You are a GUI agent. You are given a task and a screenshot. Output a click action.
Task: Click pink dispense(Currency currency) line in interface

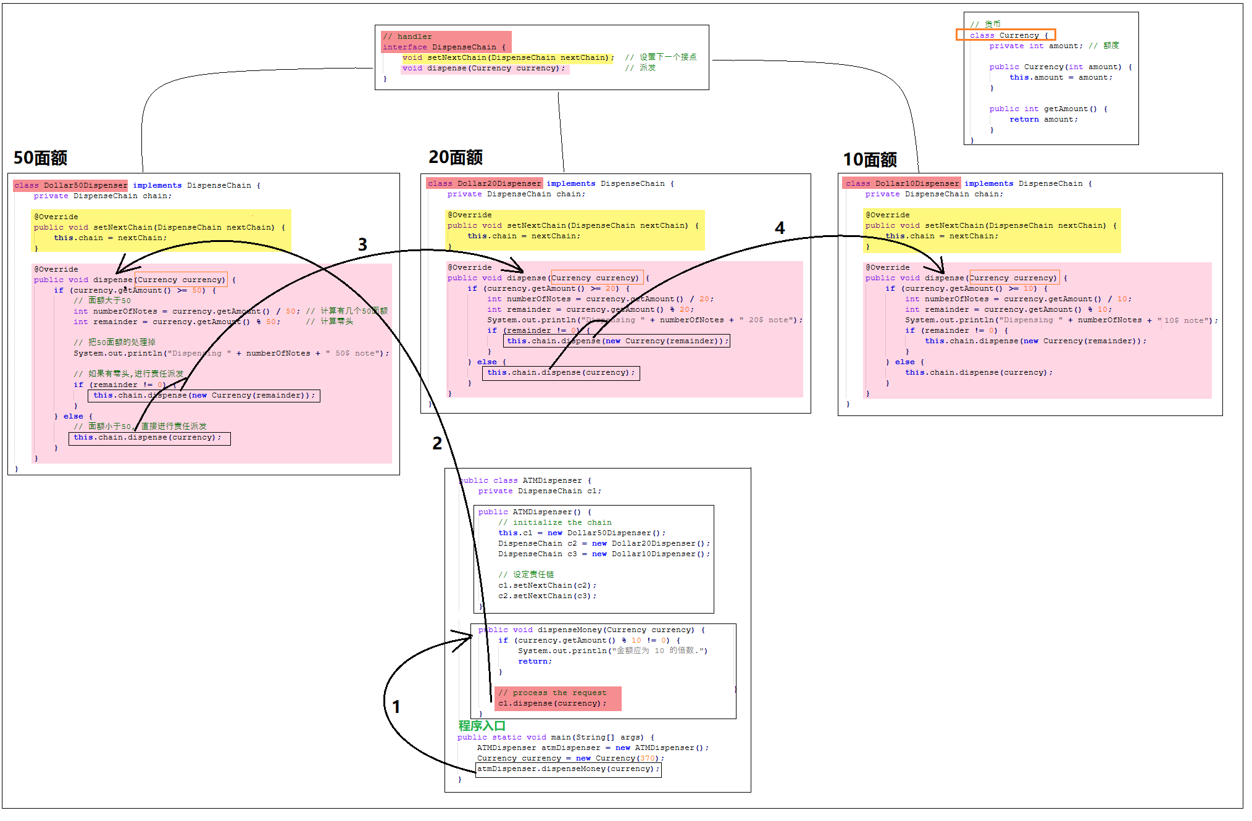tap(483, 69)
